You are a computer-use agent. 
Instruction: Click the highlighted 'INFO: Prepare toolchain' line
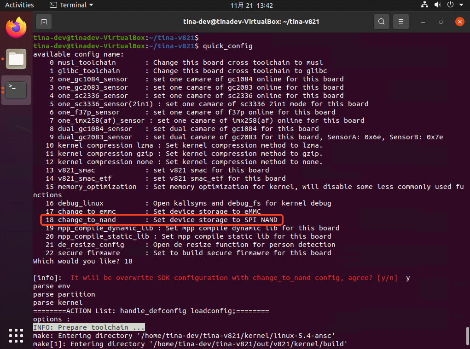tap(89, 327)
